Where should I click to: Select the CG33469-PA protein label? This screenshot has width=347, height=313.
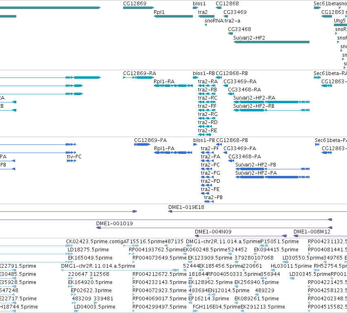240,149
